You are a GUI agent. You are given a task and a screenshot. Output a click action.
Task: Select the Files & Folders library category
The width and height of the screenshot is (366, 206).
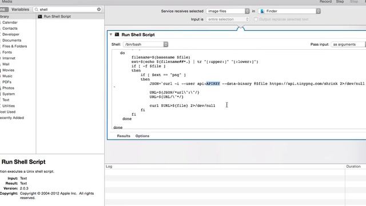14,46
